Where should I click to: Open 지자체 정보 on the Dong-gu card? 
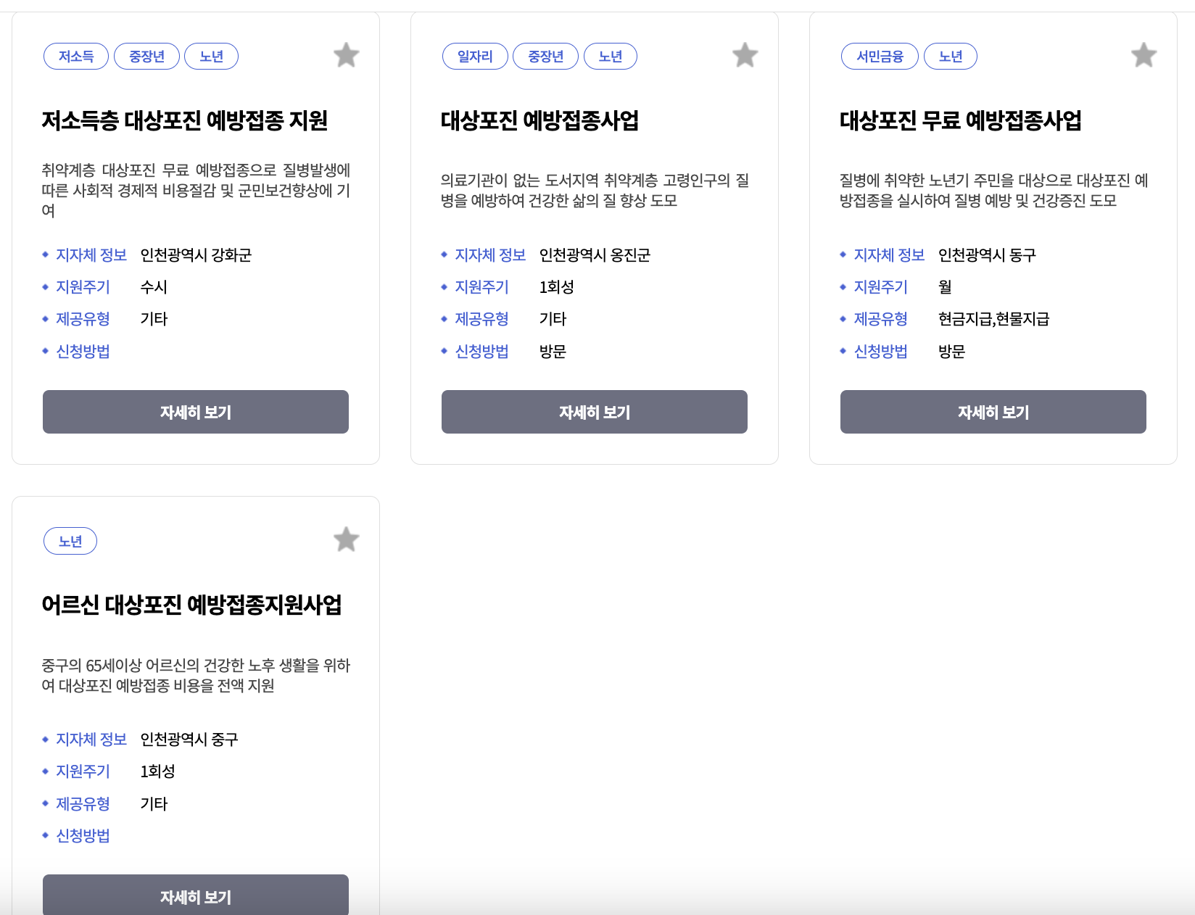[x=888, y=254]
